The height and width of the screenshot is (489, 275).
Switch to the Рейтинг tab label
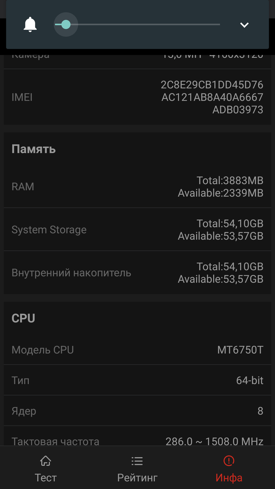coord(137,477)
